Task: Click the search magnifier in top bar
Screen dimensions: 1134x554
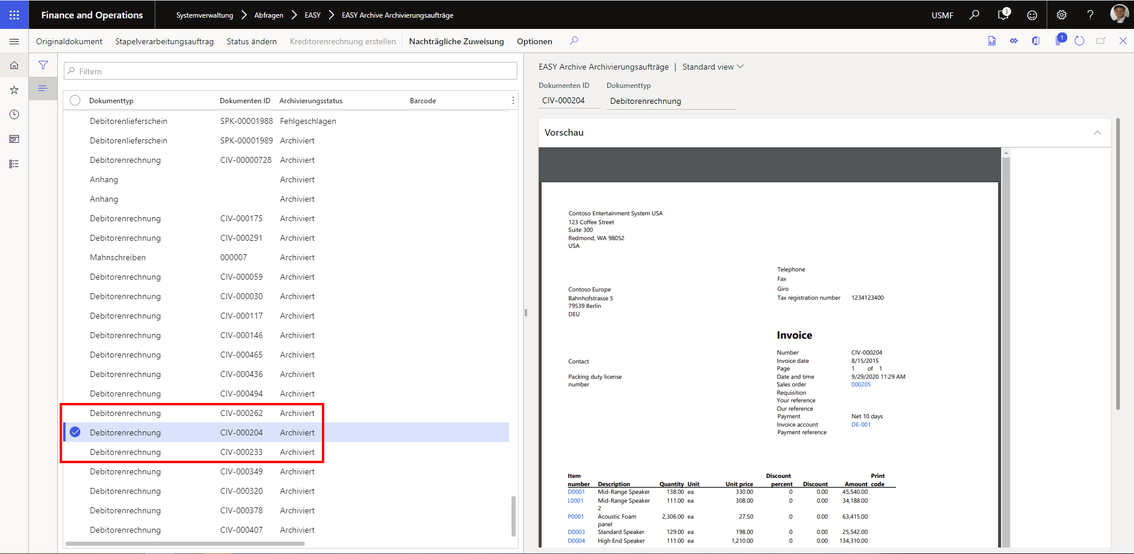Action: (x=974, y=15)
